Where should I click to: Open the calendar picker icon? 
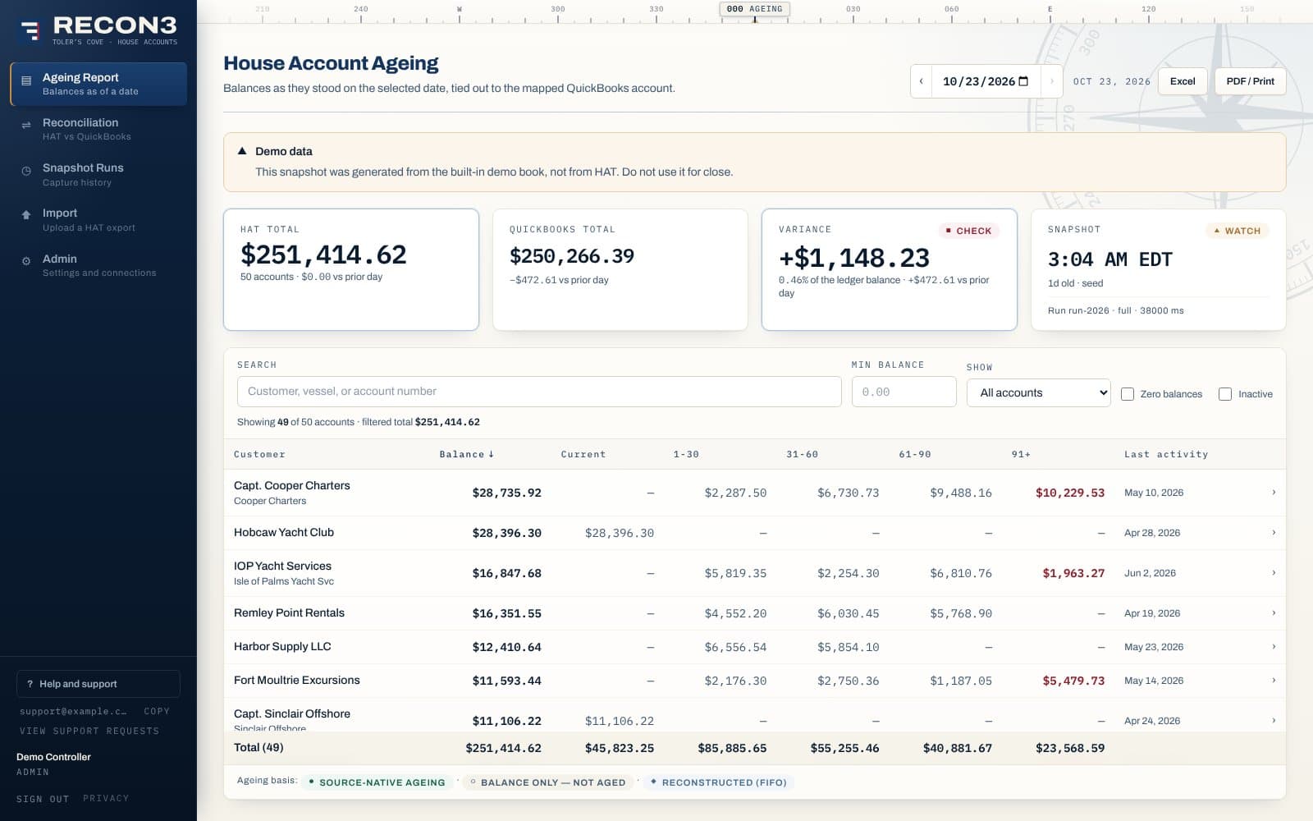click(1023, 81)
